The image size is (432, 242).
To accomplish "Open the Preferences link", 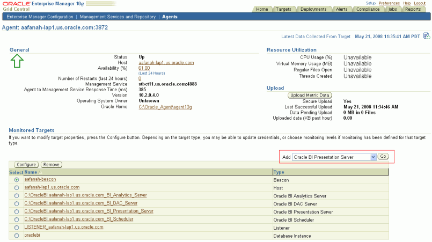I will [x=389, y=3].
